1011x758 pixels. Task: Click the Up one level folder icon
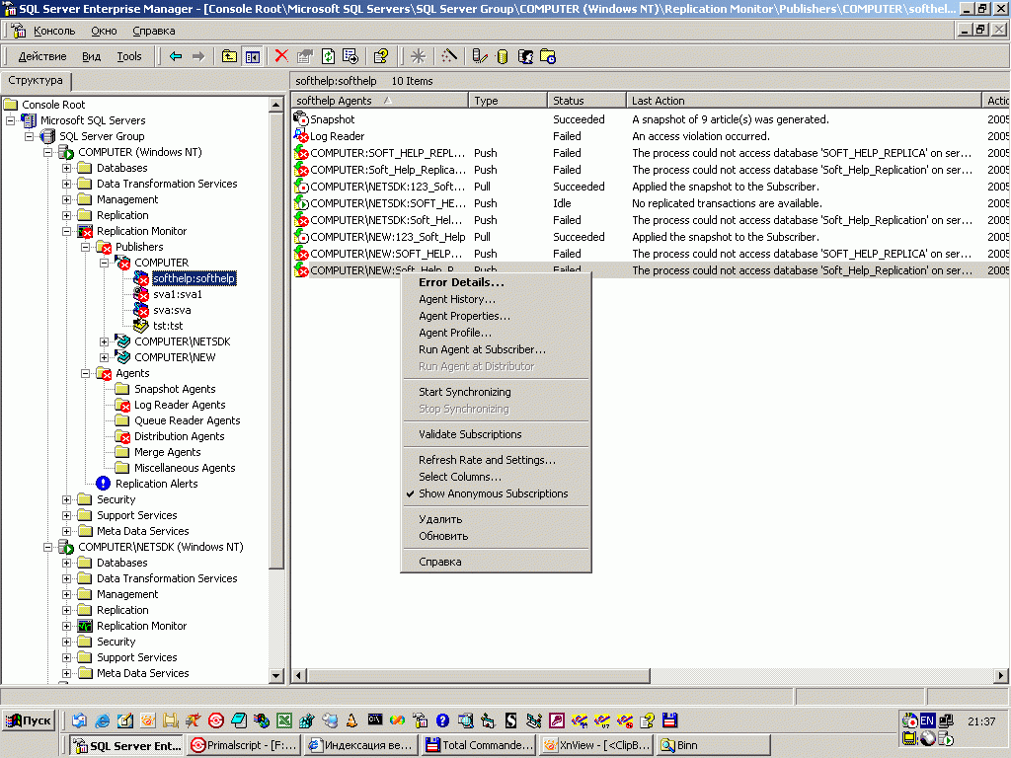[x=229, y=56]
